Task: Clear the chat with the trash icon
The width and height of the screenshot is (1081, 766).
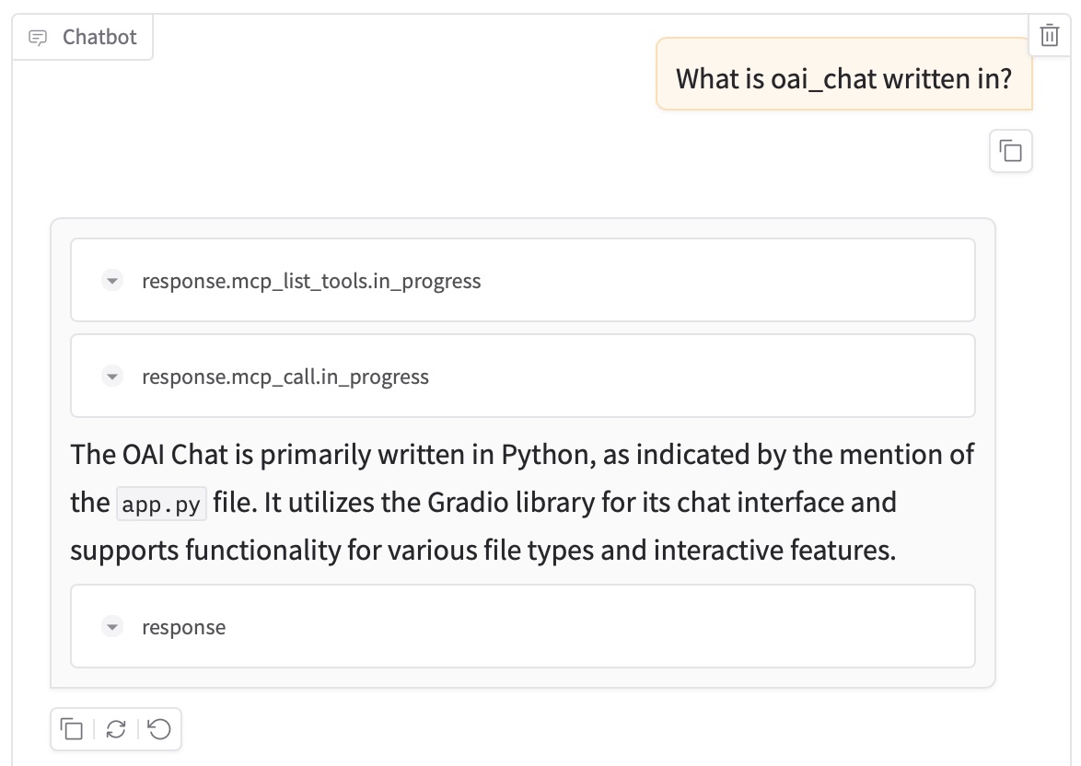Action: click(1049, 34)
